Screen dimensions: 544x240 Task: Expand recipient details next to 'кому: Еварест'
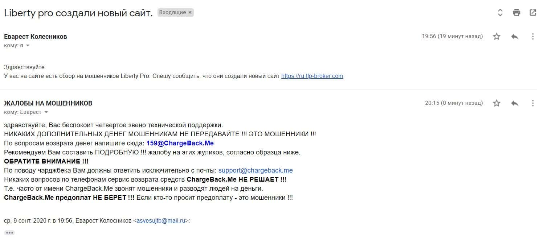46,112
